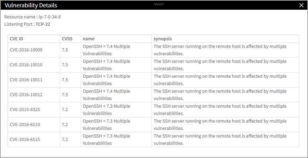Select the CVE-2016-10010 entry
The width and height of the screenshot is (308, 158).
point(26,65)
